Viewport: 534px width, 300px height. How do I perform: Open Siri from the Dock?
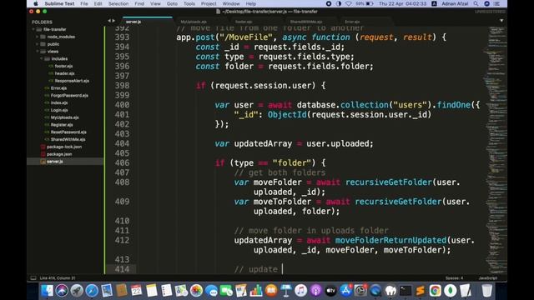pos(62,291)
